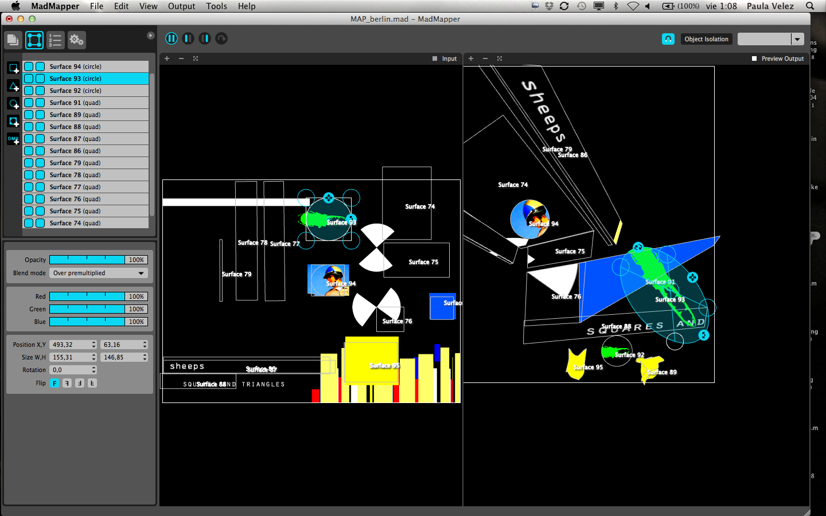Screen dimensions: 826x516
Task: Click the Spotlight search icon
Action: click(x=810, y=6)
